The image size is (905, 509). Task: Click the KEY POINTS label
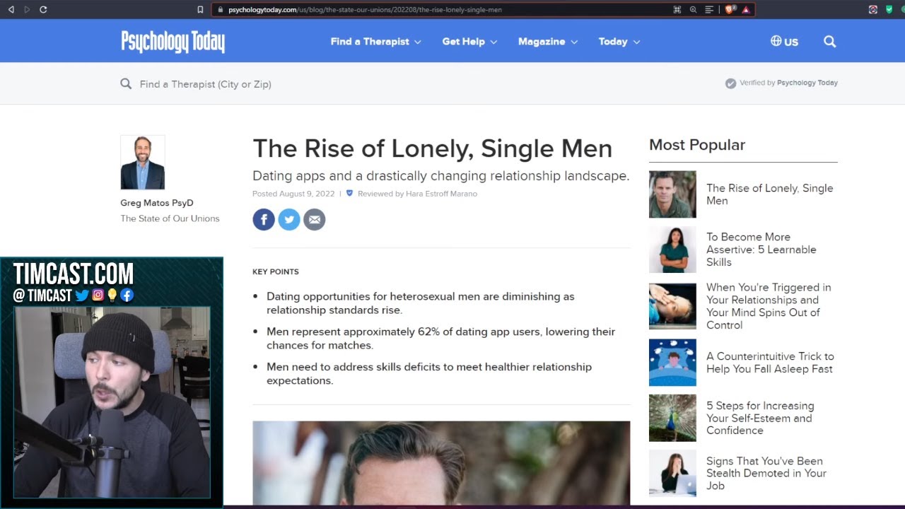tap(276, 271)
